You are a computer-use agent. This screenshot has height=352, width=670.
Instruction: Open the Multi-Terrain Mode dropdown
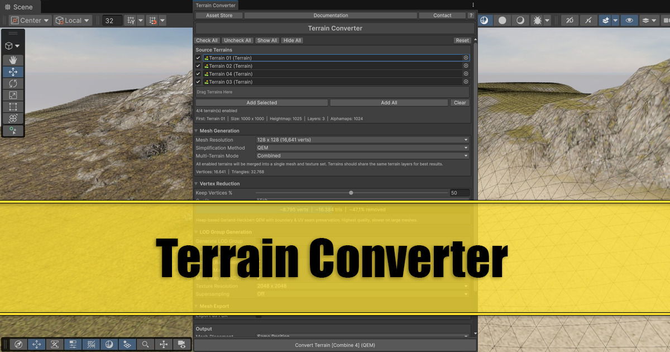point(362,155)
